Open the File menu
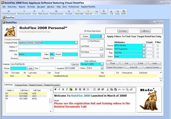The height and width of the screenshot is (119, 171). pos(4,7)
